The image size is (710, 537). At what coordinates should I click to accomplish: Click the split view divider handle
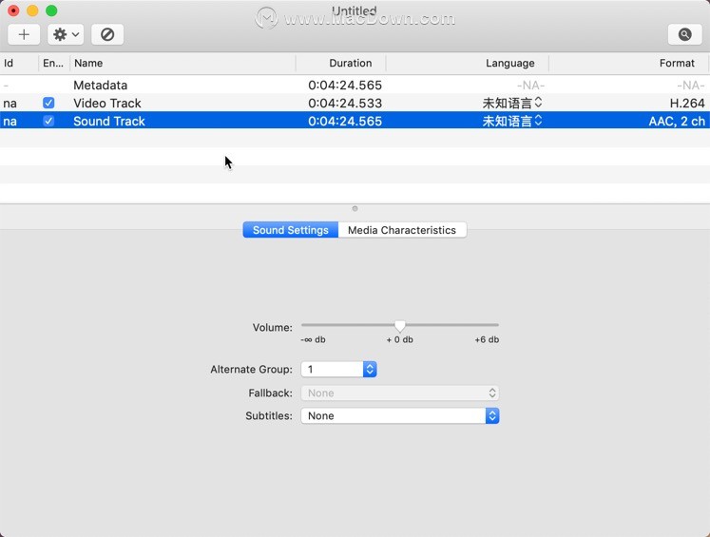point(355,208)
